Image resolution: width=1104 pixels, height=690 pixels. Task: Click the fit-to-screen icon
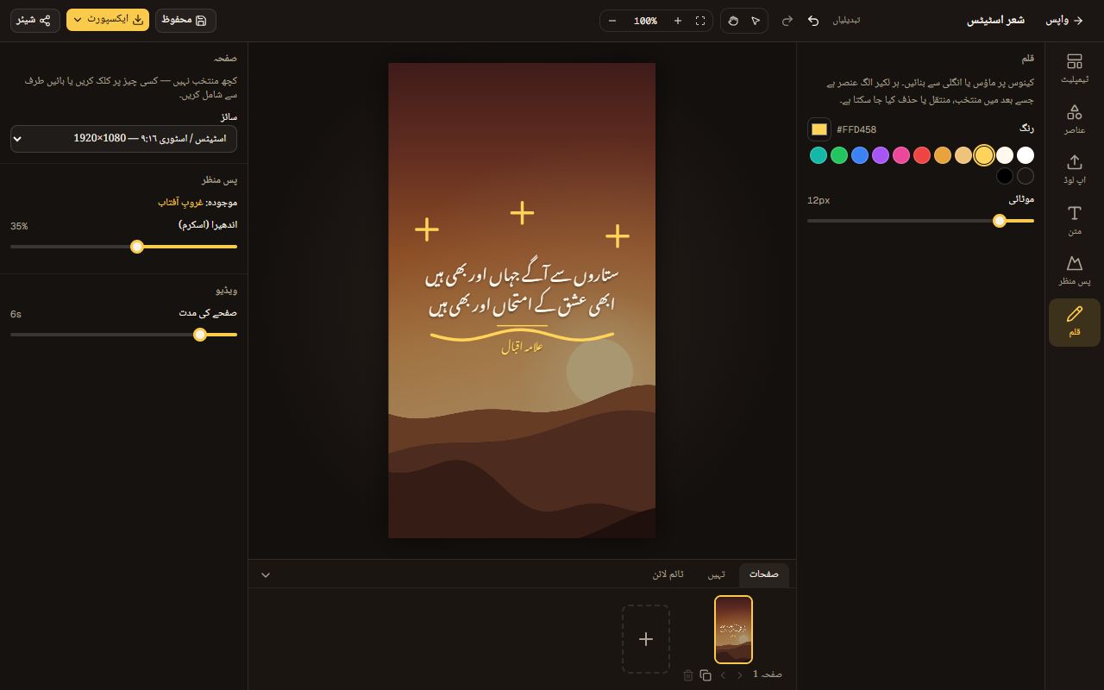pyautogui.click(x=700, y=21)
